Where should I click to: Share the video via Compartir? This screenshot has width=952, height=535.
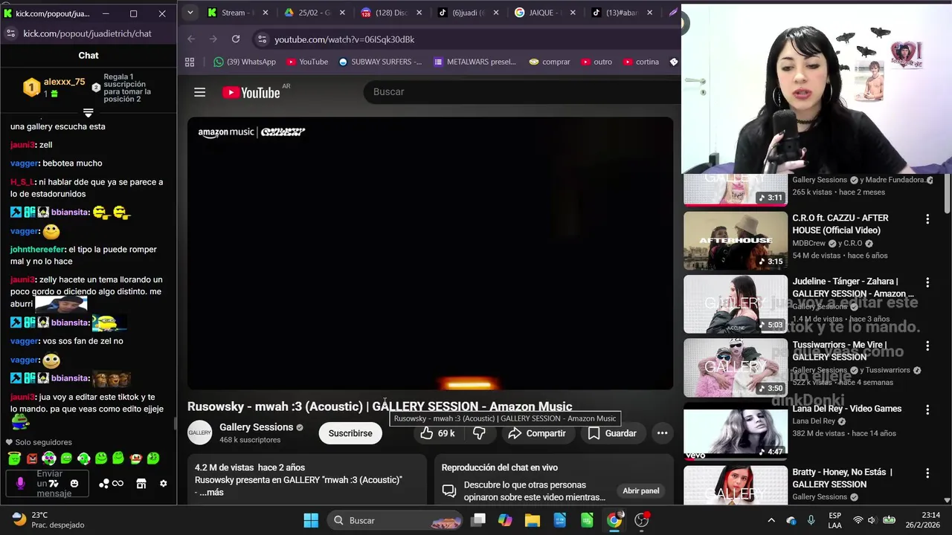click(x=537, y=433)
